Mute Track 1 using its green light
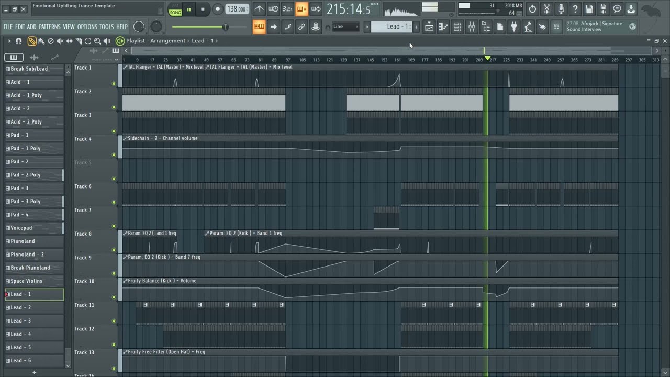The image size is (670, 377). [x=114, y=84]
